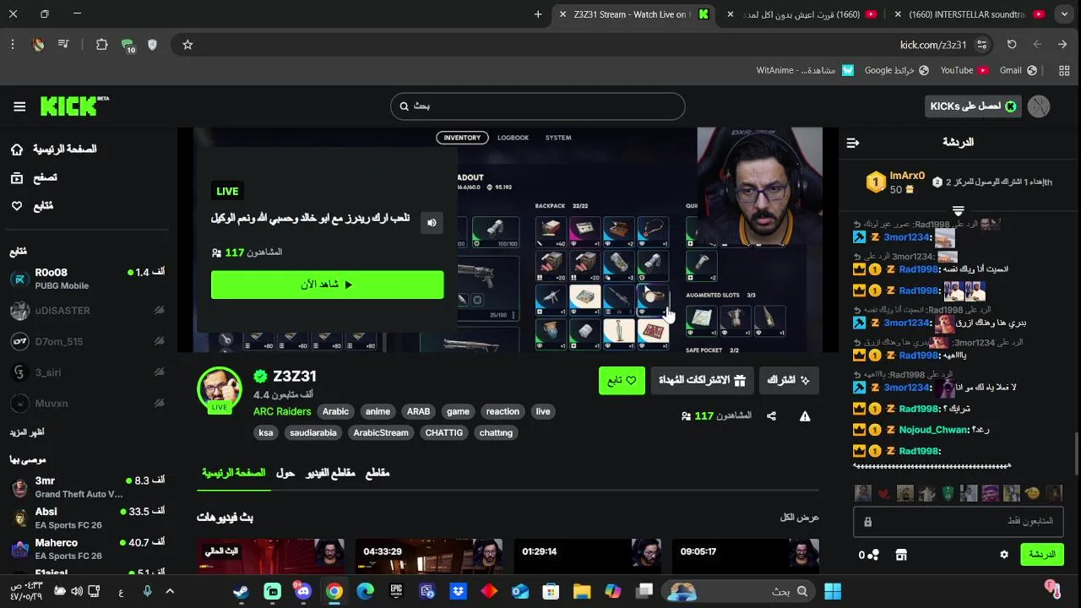Open D7om_515 channel in sidebar

[x=87, y=342]
